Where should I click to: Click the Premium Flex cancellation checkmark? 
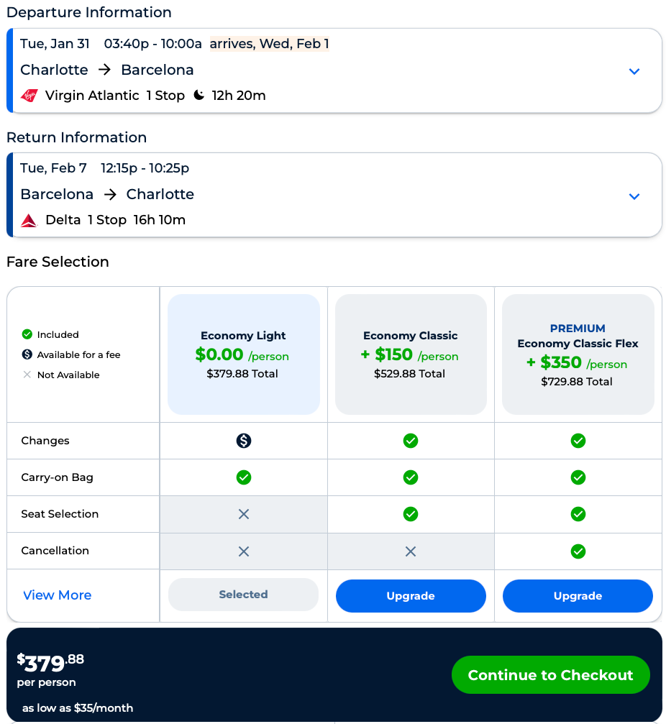point(578,551)
